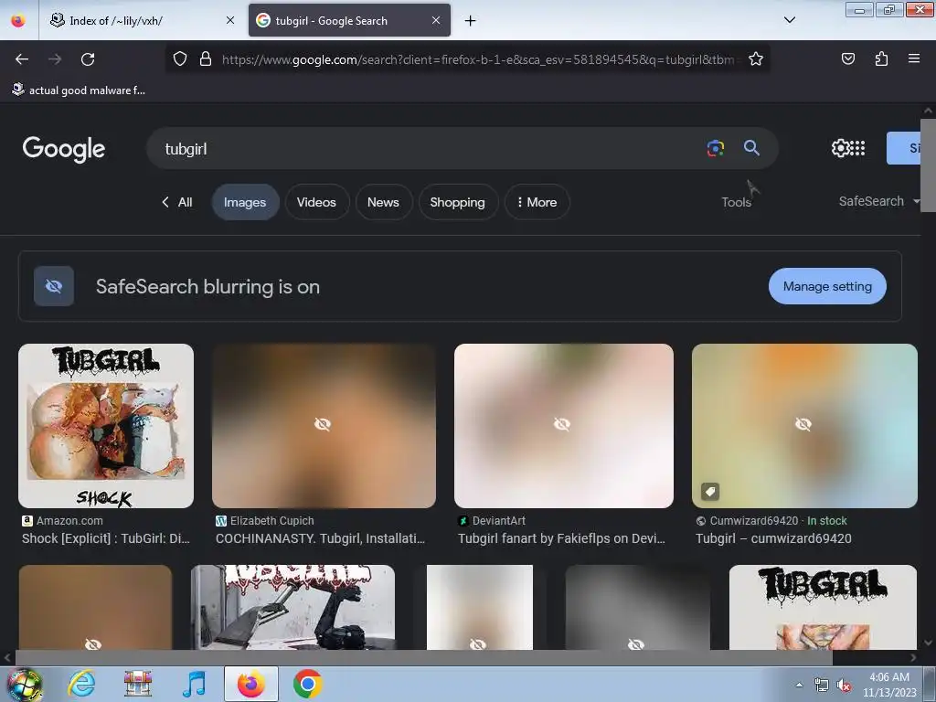The width and height of the screenshot is (936, 702).
Task: Click the magnifier search button
Action: point(751,148)
